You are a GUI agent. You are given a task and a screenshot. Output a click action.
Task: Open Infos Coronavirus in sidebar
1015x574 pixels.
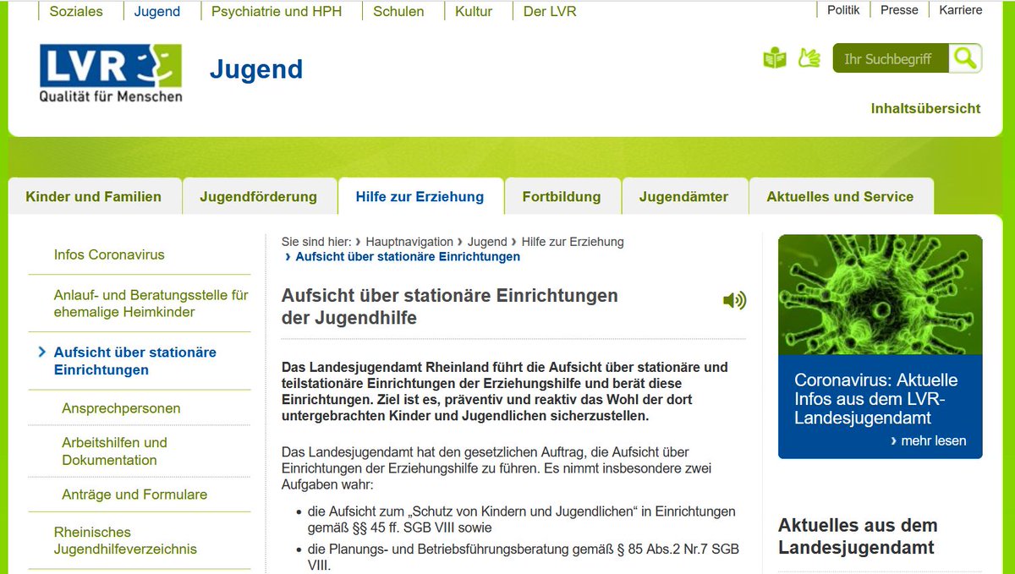pyautogui.click(x=109, y=254)
